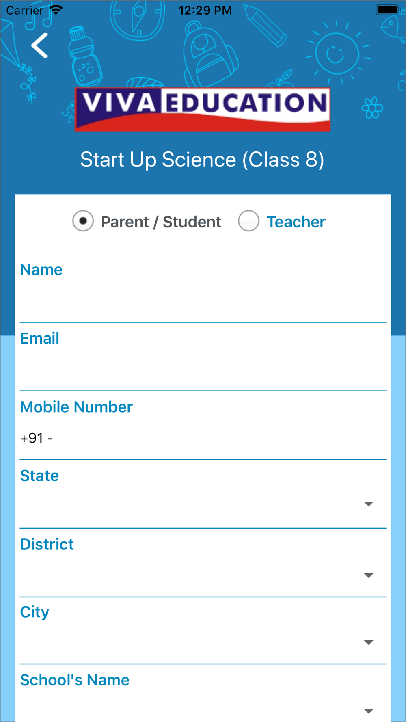
Task: Tap the back arrow icon
Action: pos(40,45)
